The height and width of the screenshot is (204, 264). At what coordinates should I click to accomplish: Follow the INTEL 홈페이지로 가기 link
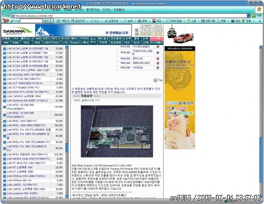tap(87, 100)
